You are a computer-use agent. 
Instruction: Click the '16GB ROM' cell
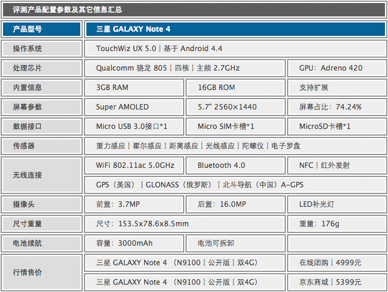point(235,88)
